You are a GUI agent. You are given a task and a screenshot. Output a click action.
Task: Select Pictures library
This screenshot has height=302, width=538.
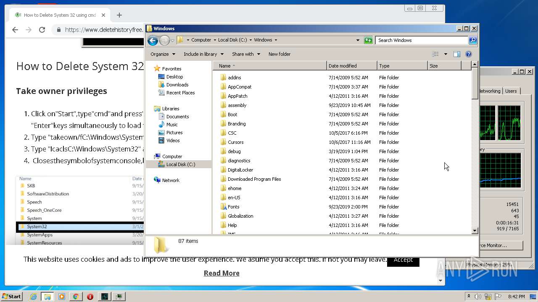point(174,133)
